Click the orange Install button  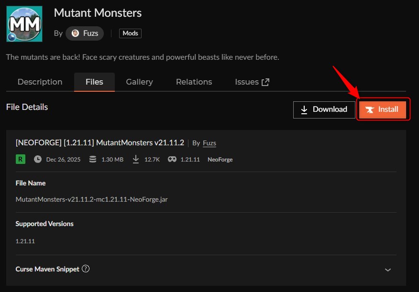pyautogui.click(x=382, y=109)
